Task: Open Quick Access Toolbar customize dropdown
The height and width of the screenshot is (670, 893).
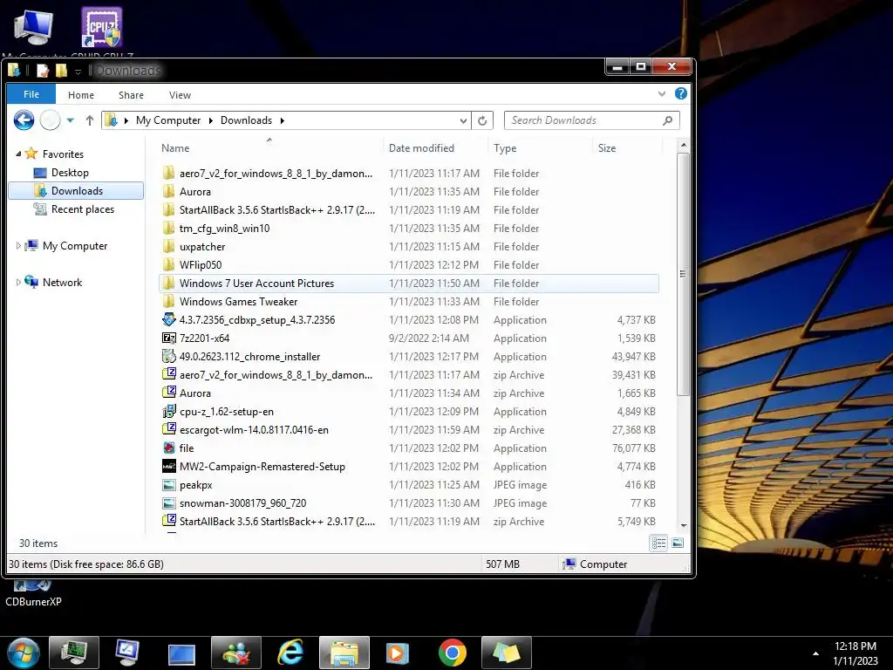Action: pyautogui.click(x=78, y=72)
